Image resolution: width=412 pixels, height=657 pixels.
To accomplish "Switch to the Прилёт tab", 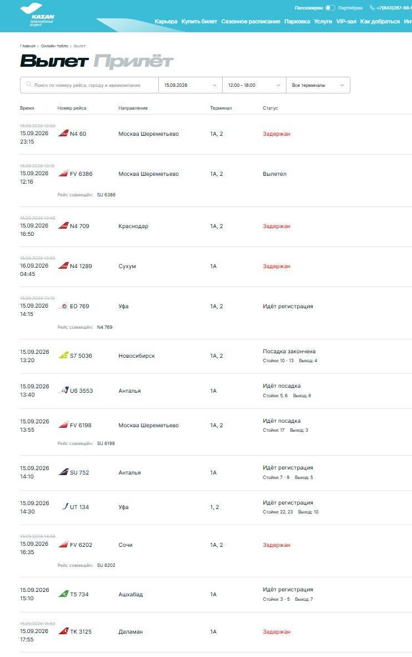I will tap(133, 61).
